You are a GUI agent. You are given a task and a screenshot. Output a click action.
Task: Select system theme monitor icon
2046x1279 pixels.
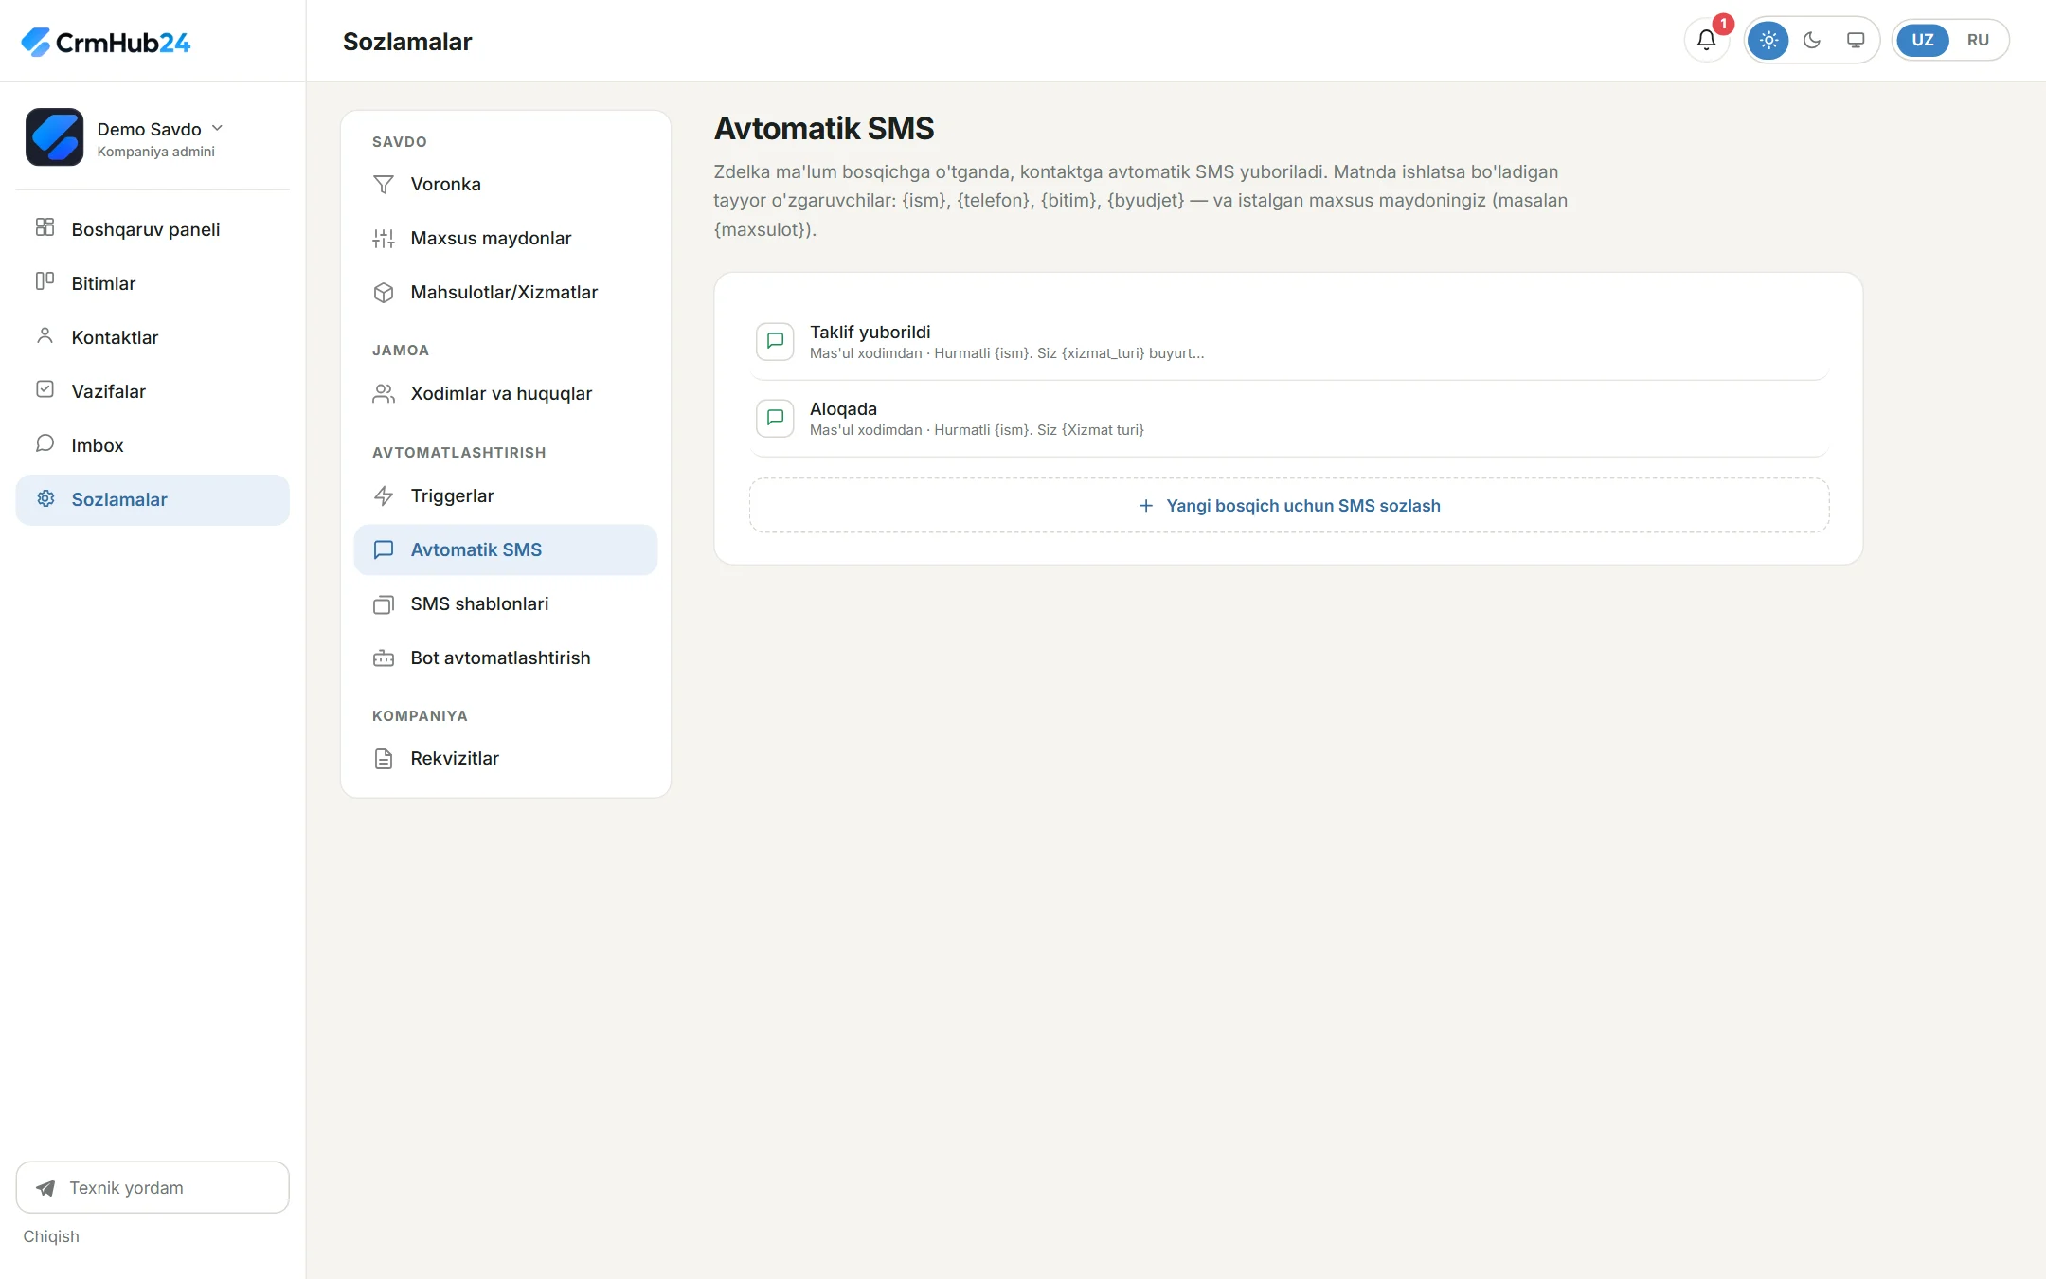1855,40
